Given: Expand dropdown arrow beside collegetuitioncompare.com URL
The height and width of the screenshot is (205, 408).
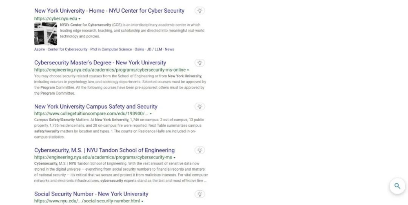Looking at the screenshot, I should [x=151, y=114].
